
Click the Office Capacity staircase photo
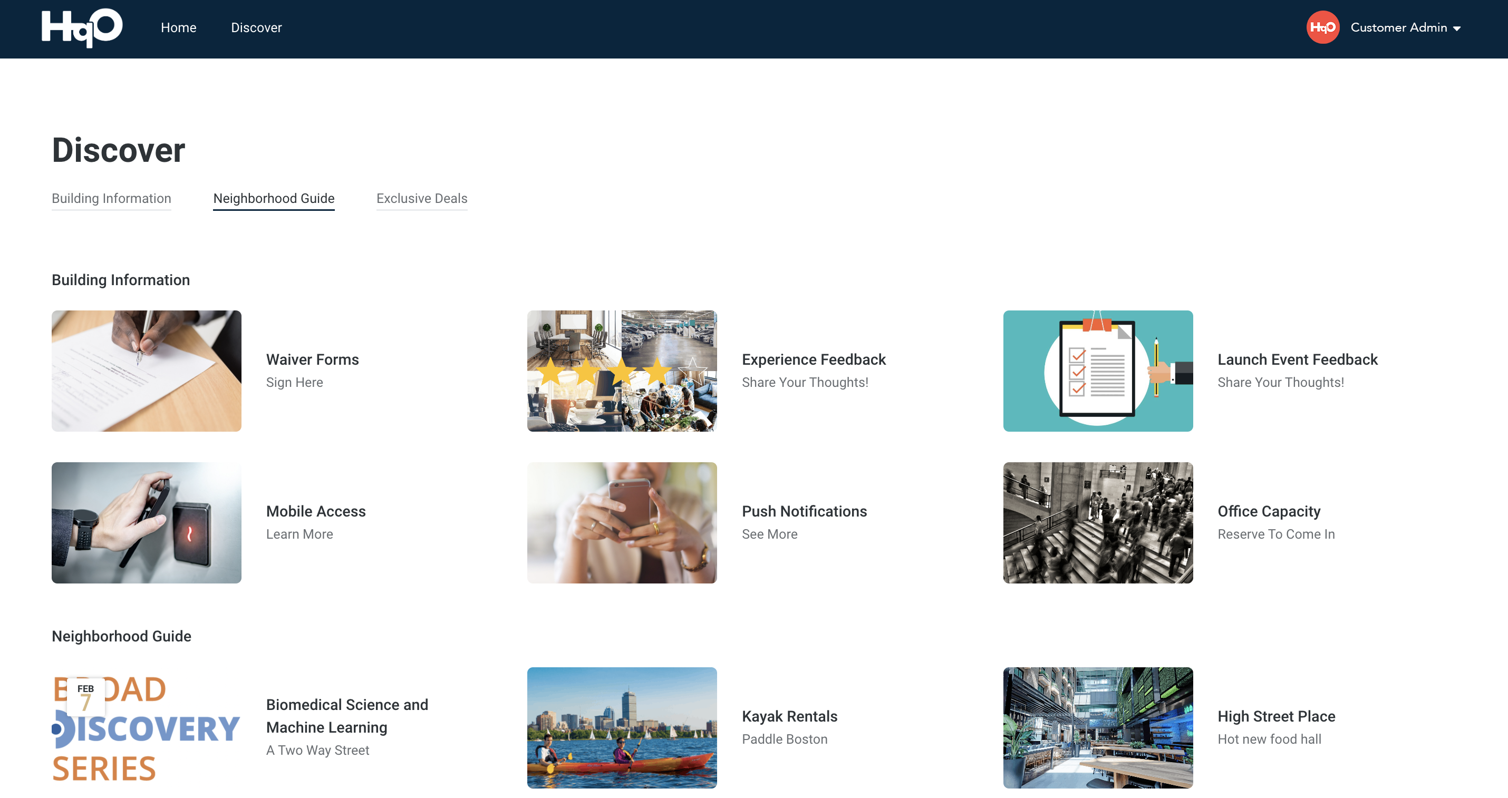1098,522
